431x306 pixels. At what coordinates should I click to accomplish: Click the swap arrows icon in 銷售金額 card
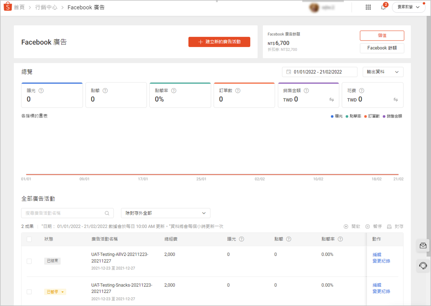(x=332, y=99)
